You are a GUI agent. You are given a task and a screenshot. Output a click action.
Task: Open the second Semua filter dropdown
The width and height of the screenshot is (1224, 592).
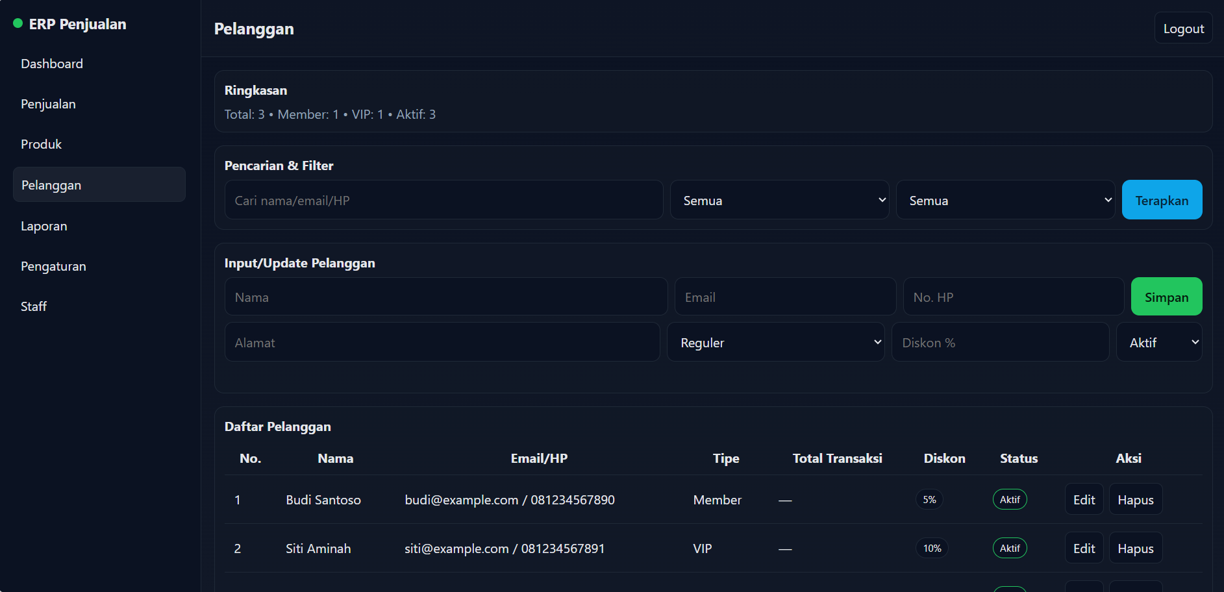point(1005,201)
